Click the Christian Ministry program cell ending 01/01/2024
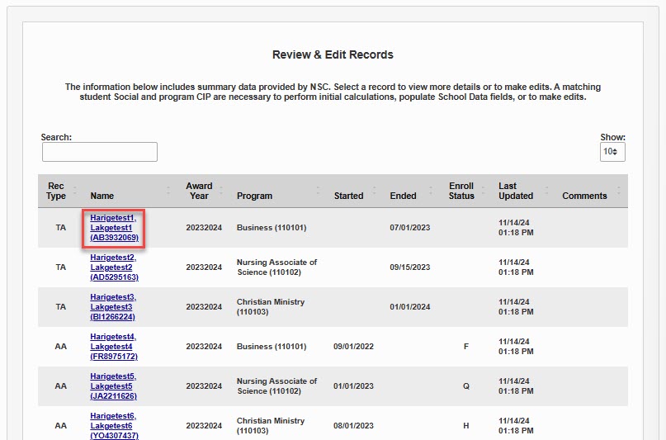 (x=271, y=307)
